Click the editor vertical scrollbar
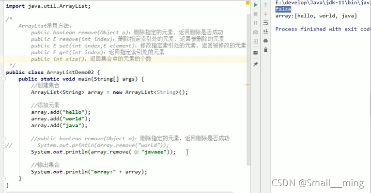The width and height of the screenshot is (371, 193). [x=248, y=90]
